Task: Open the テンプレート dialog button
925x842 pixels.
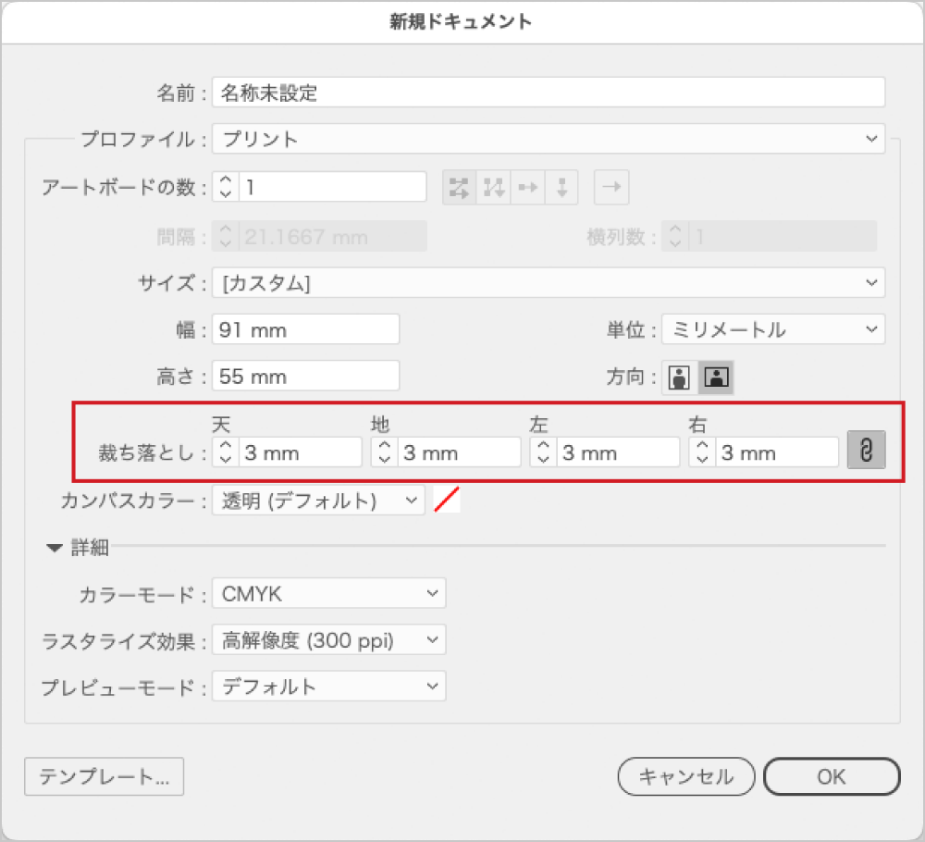Action: (104, 777)
